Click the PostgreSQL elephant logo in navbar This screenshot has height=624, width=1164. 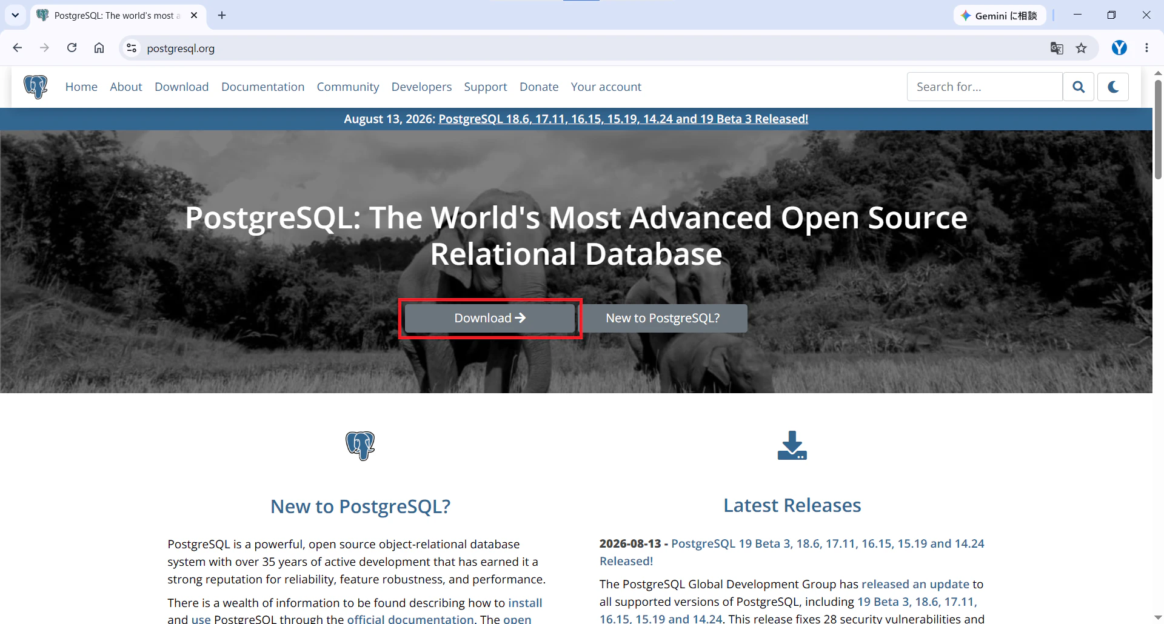coord(36,87)
